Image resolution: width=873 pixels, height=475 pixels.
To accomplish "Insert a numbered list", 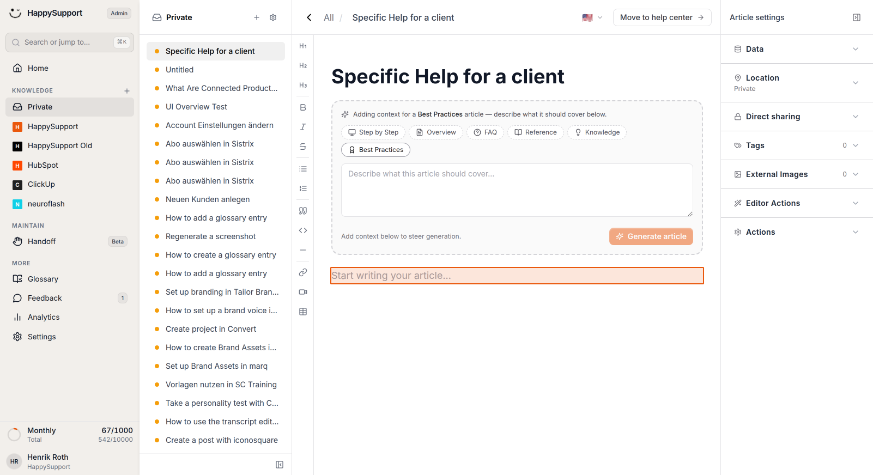I will (303, 188).
